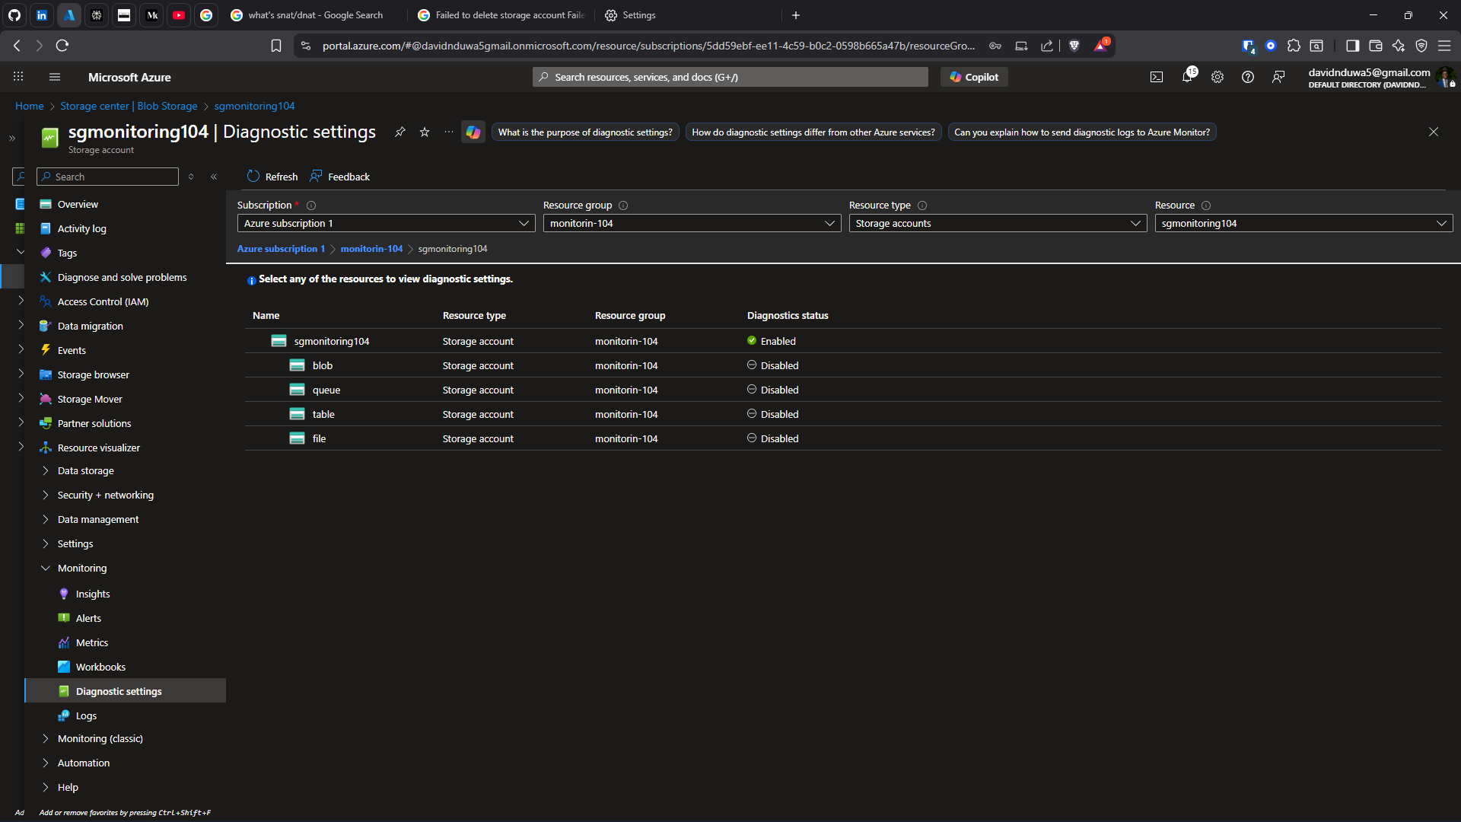Pin the Diagnostic settings blade
The height and width of the screenshot is (822, 1461).
click(x=399, y=132)
